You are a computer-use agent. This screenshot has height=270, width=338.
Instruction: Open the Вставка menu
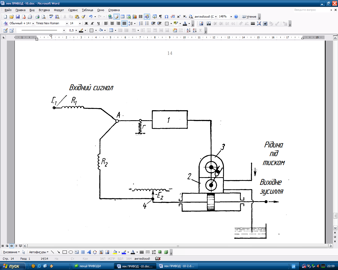click(44, 10)
